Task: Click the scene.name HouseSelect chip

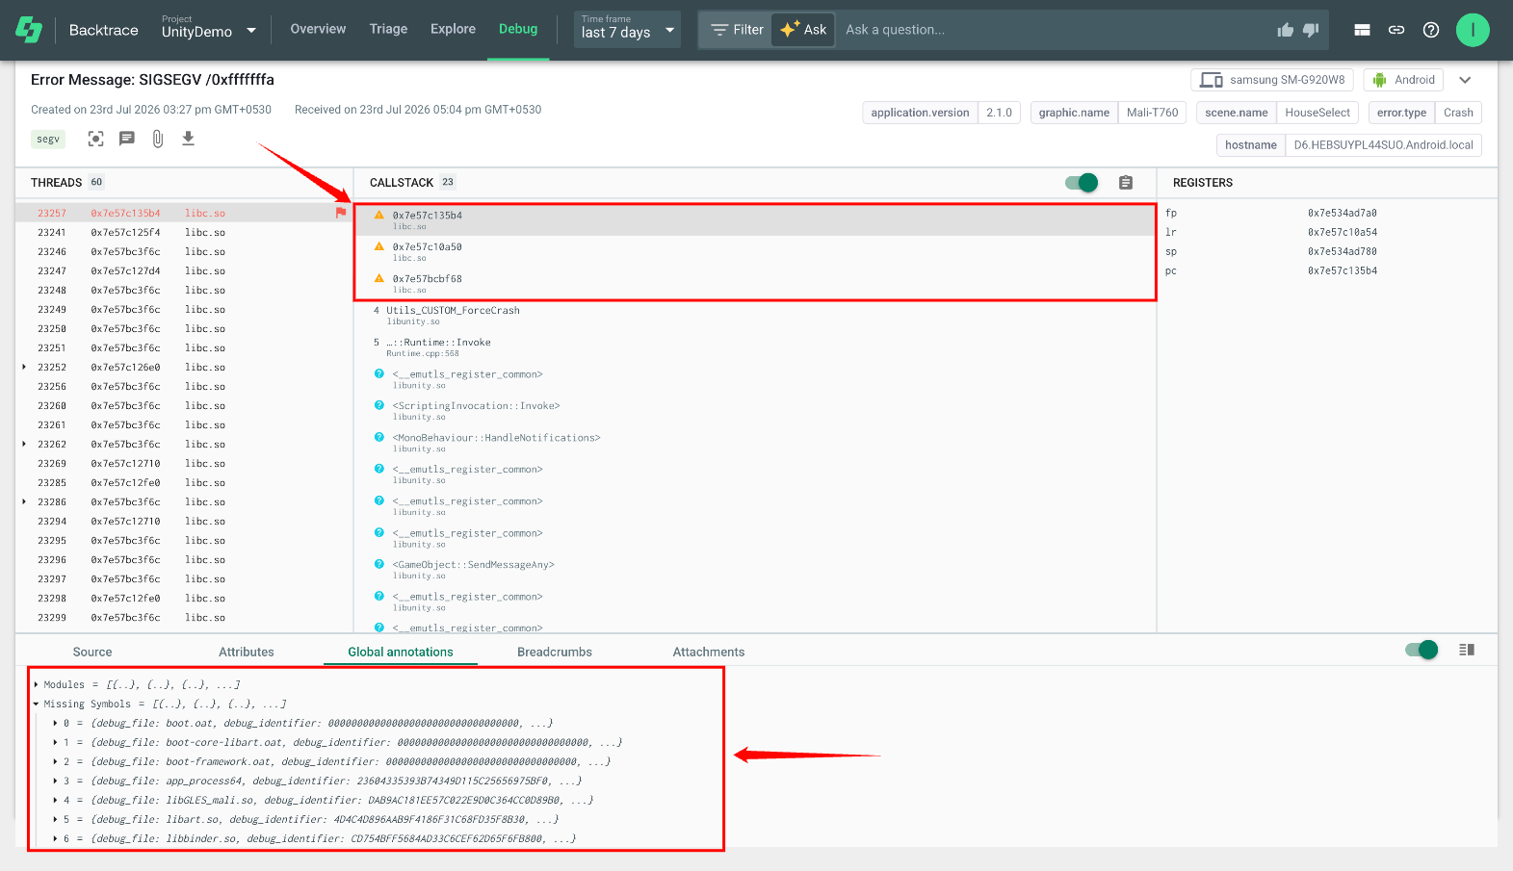Action: 1277,113
